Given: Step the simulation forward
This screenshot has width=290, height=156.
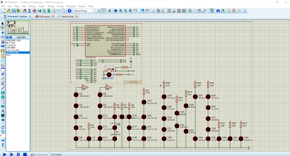Looking at the screenshot, I should 11,154.
